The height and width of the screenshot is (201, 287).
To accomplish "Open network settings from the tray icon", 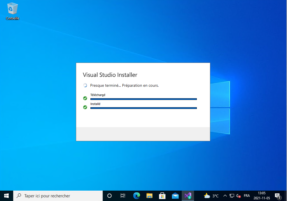I will click(232, 196).
